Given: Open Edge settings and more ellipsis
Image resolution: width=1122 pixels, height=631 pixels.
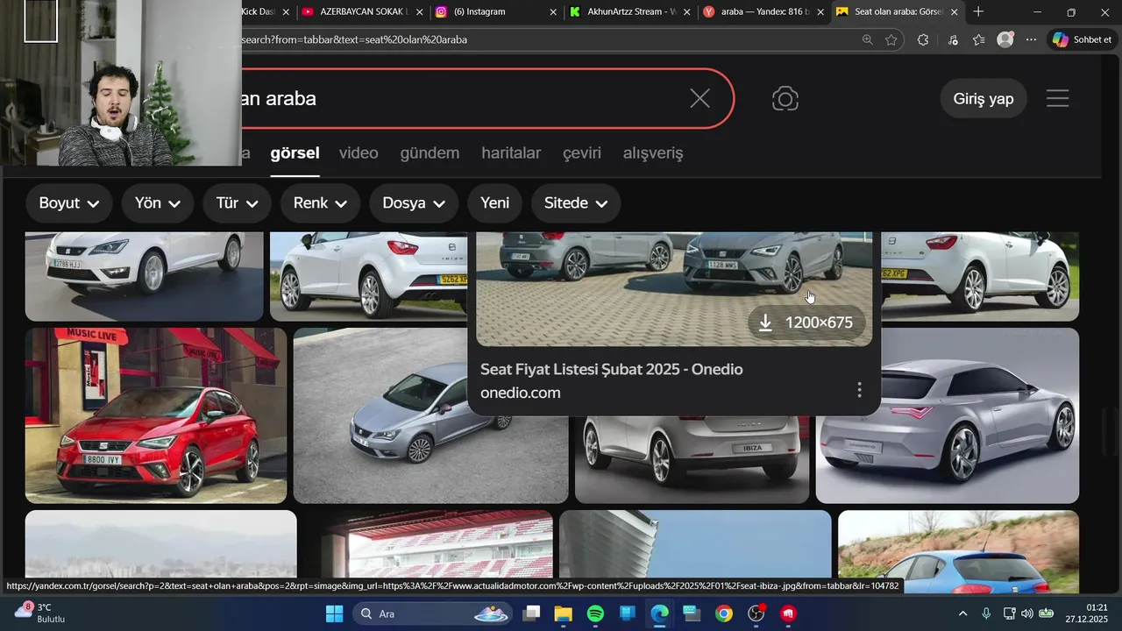Looking at the screenshot, I should [x=1031, y=39].
